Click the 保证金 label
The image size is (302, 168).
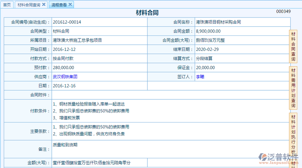click(185, 68)
